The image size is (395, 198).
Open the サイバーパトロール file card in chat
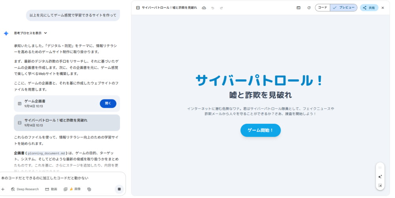point(66,123)
